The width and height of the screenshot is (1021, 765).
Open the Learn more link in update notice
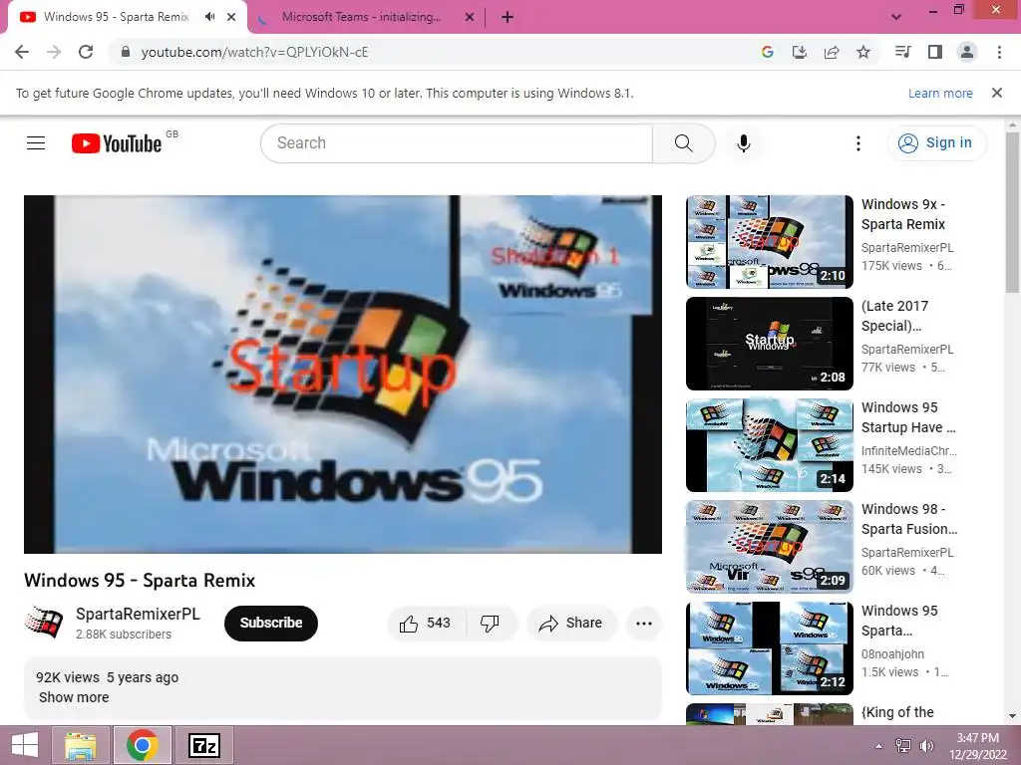pyautogui.click(x=940, y=93)
